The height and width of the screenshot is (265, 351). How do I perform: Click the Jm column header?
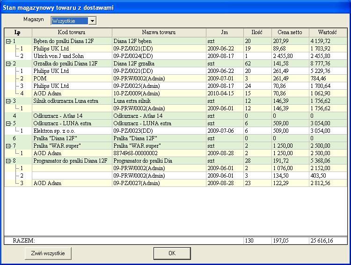225,32
